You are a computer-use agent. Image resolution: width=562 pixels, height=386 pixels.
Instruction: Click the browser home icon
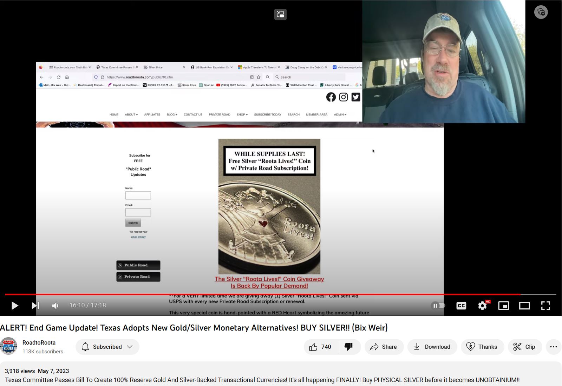pos(67,77)
